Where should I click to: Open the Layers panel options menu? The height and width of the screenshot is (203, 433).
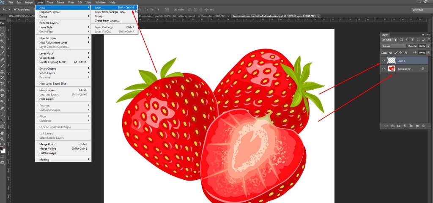[429, 35]
